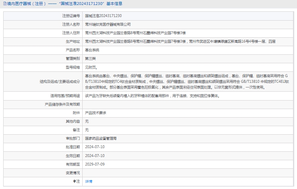297x189 pixels.
Task: Open the 详情 link in the last row
Action: [x=89, y=181]
